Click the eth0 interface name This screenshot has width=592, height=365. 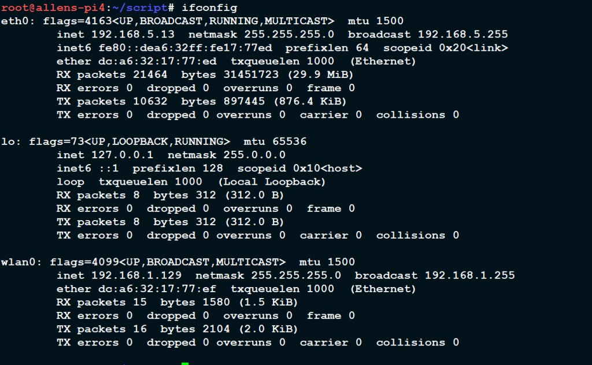pos(14,21)
